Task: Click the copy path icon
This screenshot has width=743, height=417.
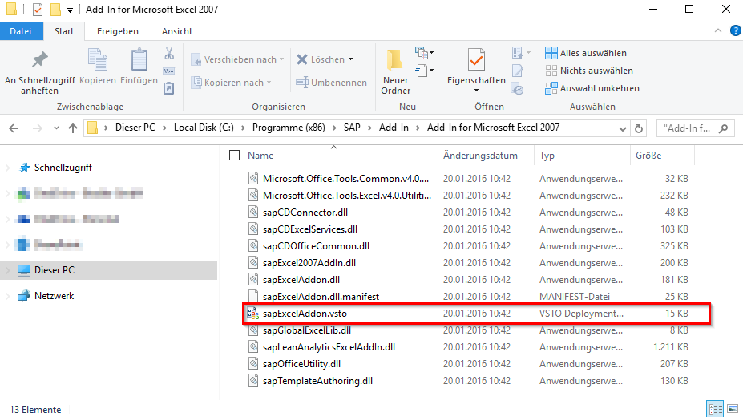Action: click(x=169, y=71)
